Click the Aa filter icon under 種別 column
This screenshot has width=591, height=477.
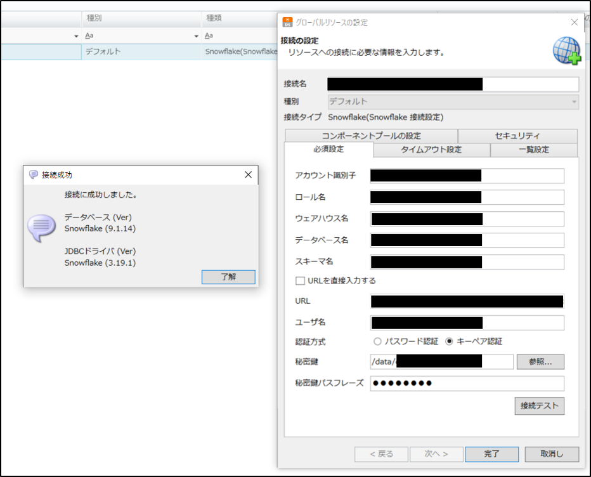pos(89,36)
